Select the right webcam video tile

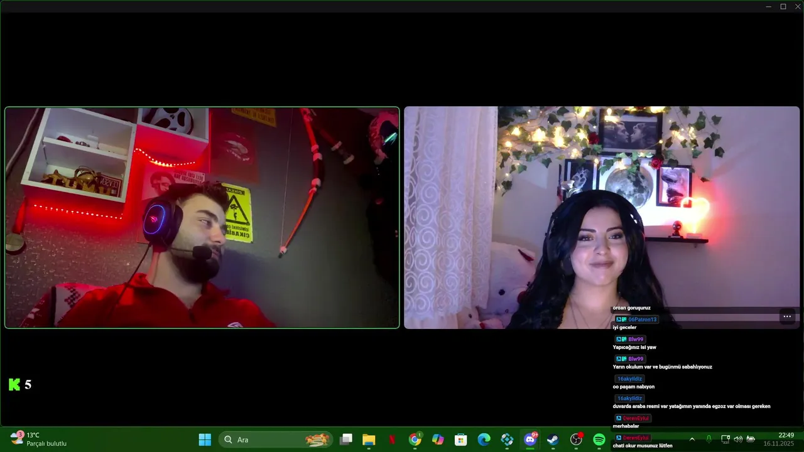602,217
